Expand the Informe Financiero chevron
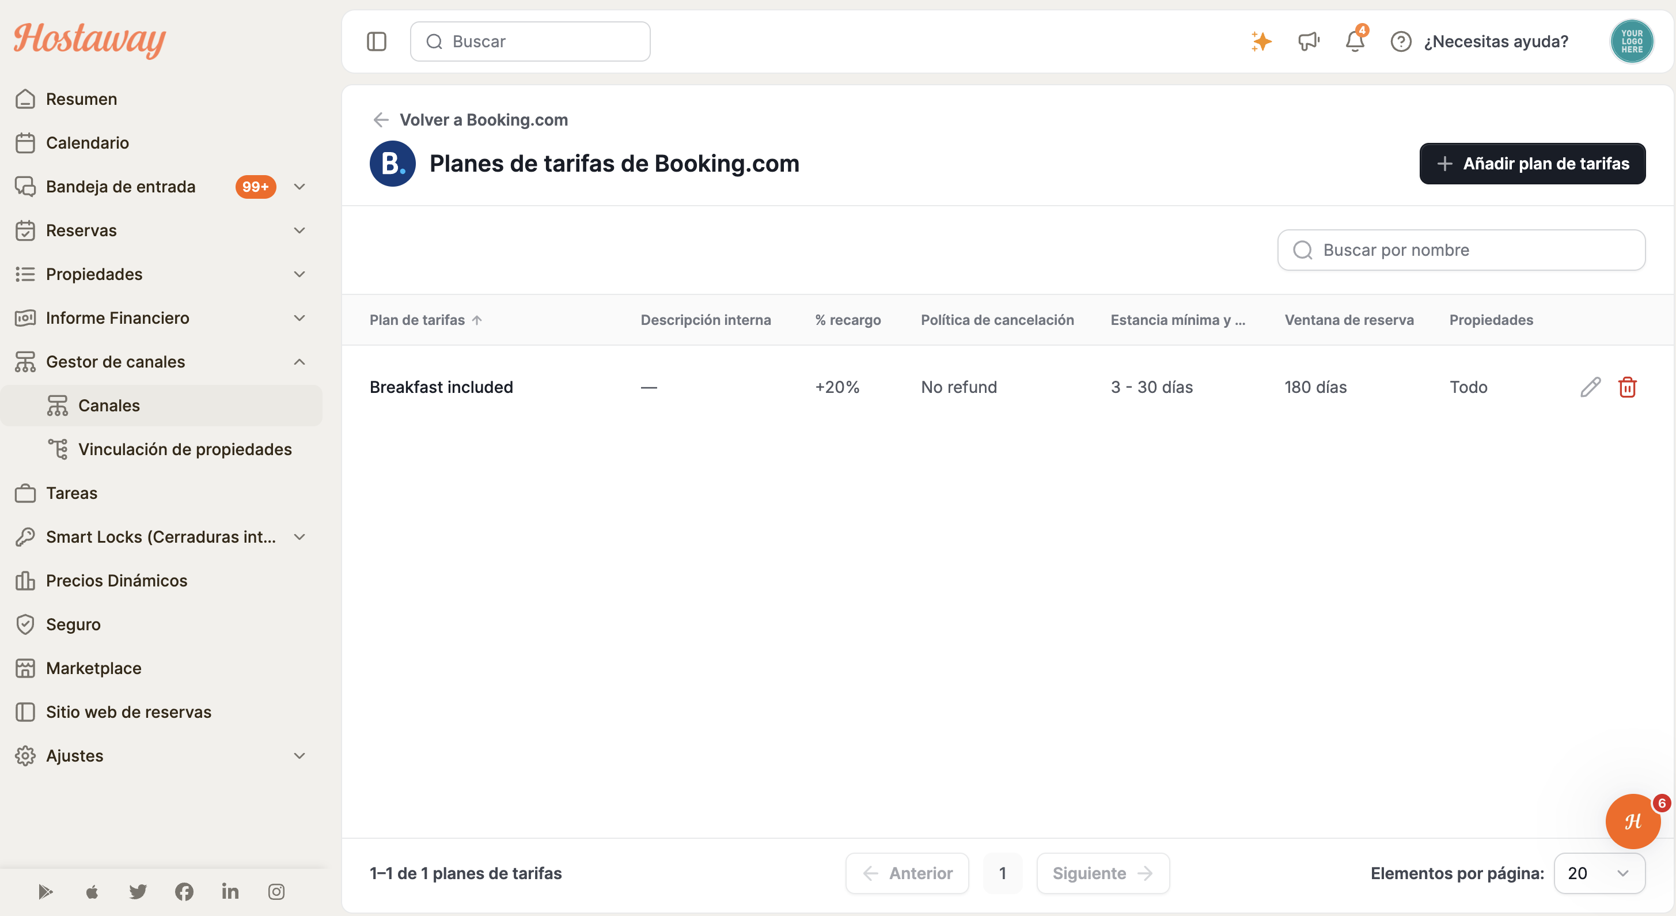 click(299, 317)
